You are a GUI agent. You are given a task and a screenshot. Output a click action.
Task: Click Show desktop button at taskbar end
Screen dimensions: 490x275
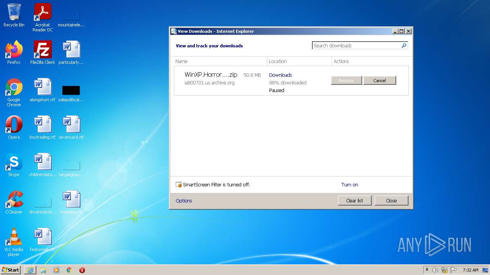485,270
